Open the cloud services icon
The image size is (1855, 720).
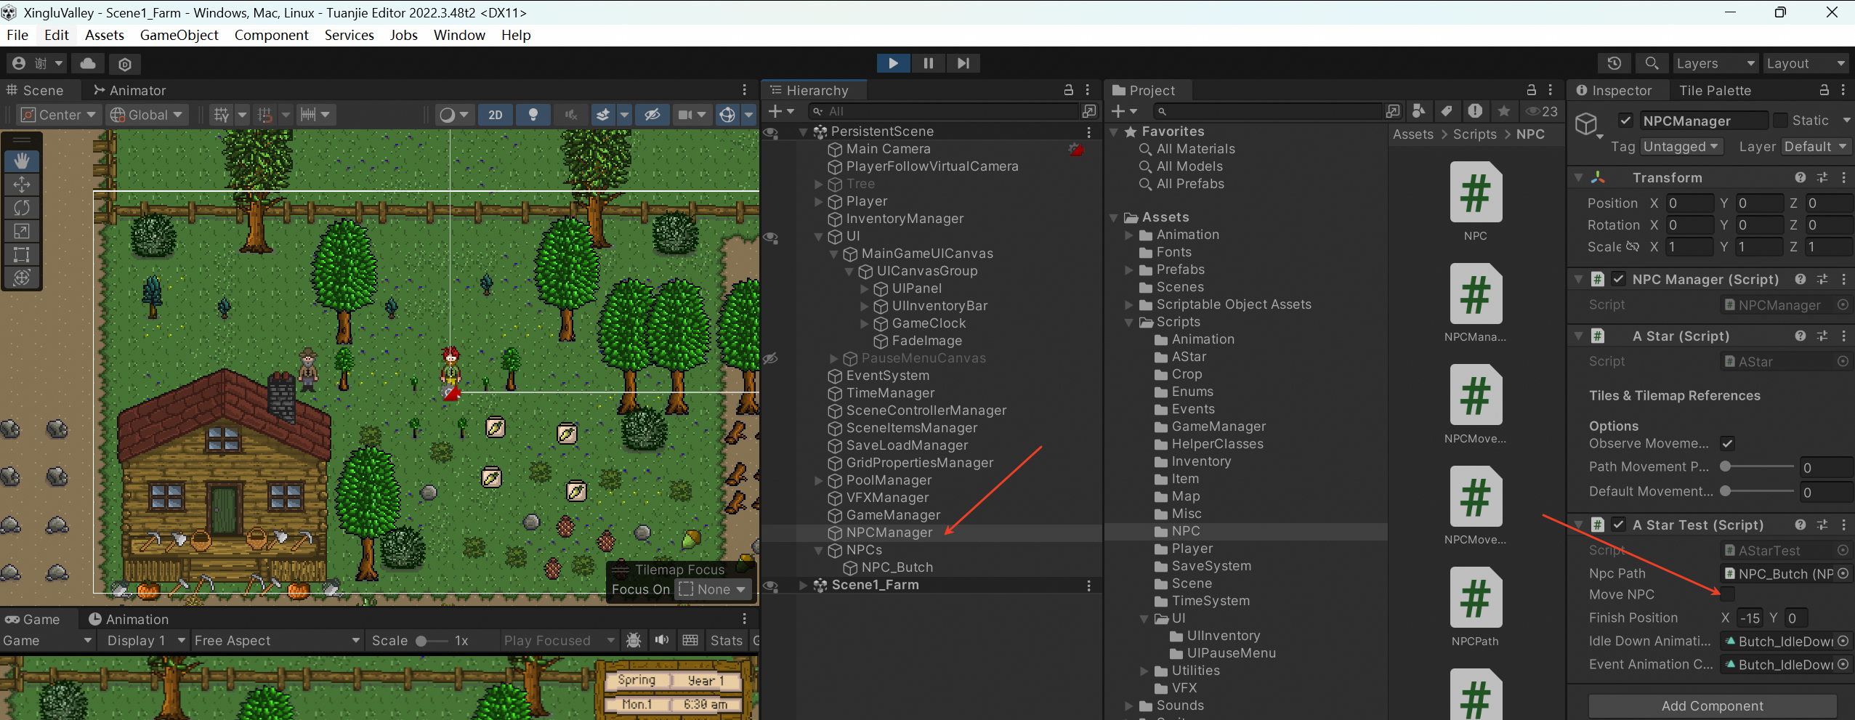(88, 64)
